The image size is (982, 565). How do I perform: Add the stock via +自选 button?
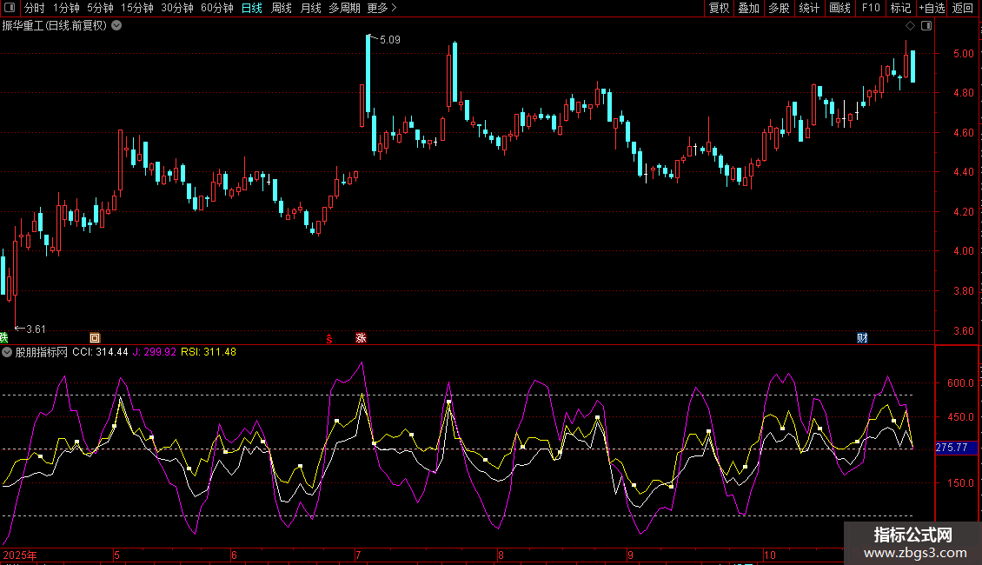click(x=932, y=8)
